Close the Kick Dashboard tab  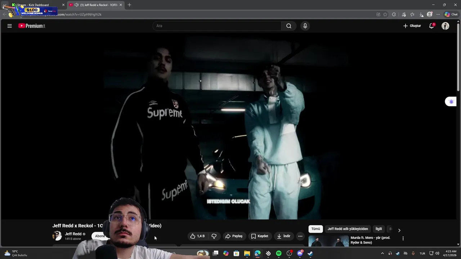coord(63,5)
